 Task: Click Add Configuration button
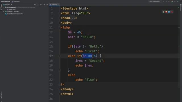click(155, 1)
